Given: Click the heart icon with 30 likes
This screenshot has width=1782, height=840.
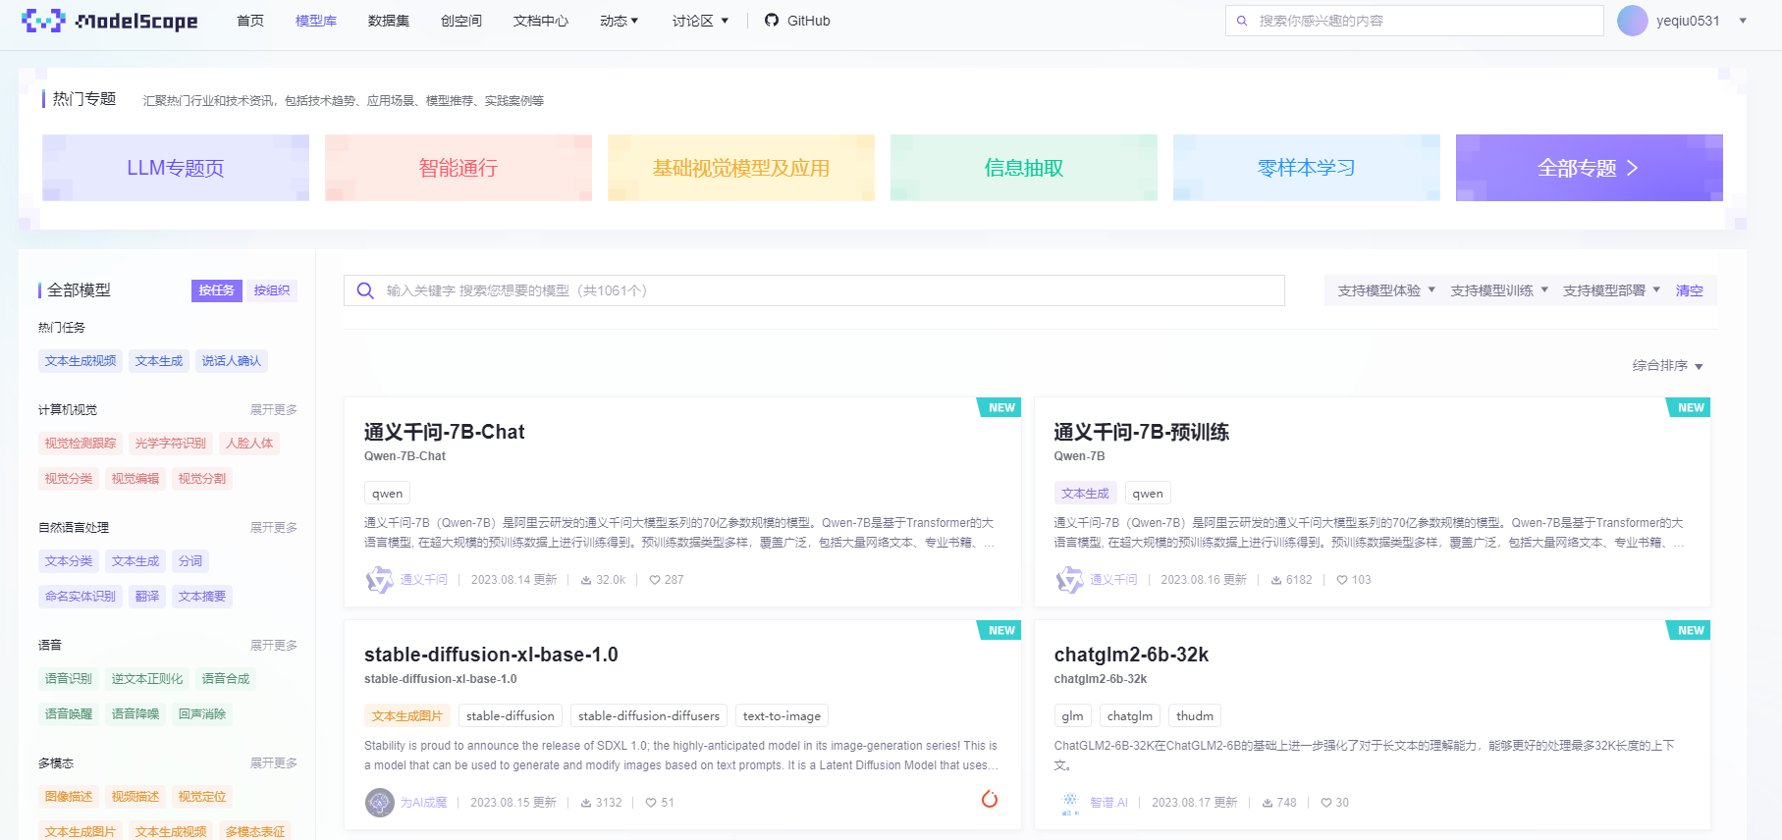Looking at the screenshot, I should tap(1326, 803).
